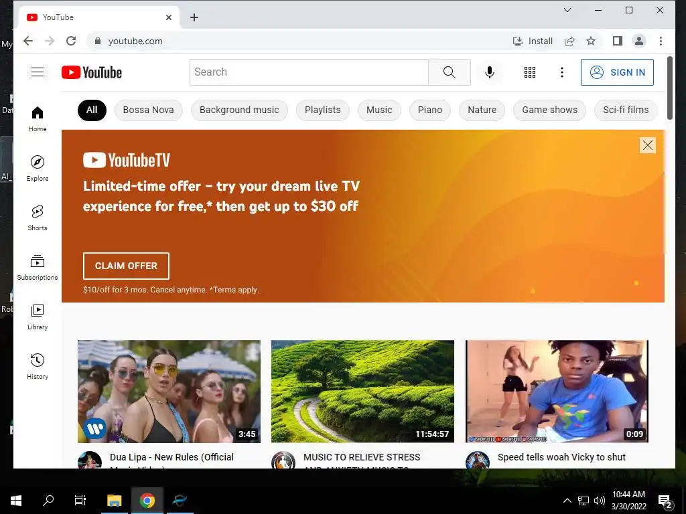Screen dimensions: 686x514
Task: Open Subscriptions in the sidebar
Action: coord(38,268)
